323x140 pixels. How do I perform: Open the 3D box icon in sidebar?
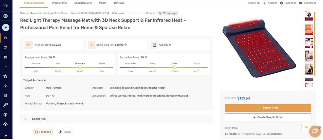coord(5,115)
